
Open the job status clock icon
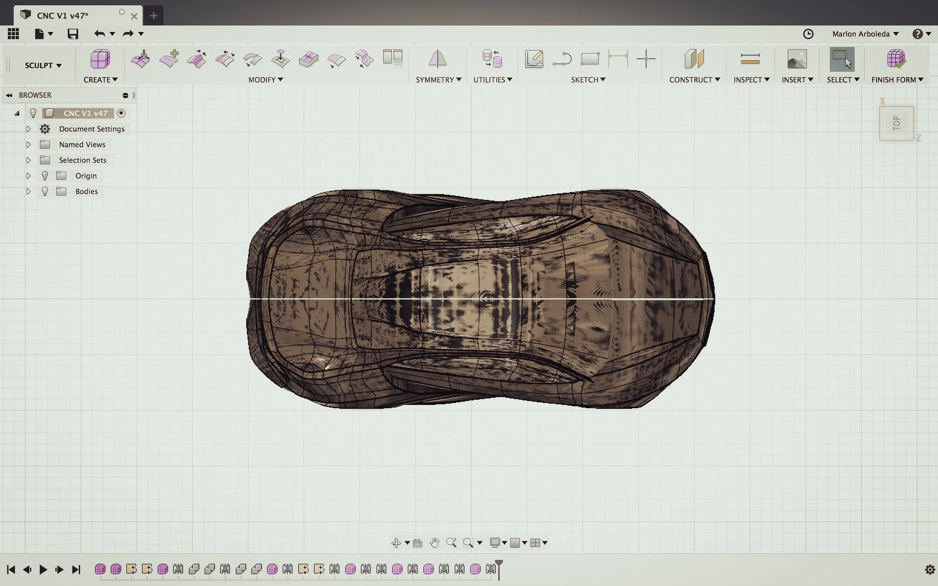click(808, 34)
